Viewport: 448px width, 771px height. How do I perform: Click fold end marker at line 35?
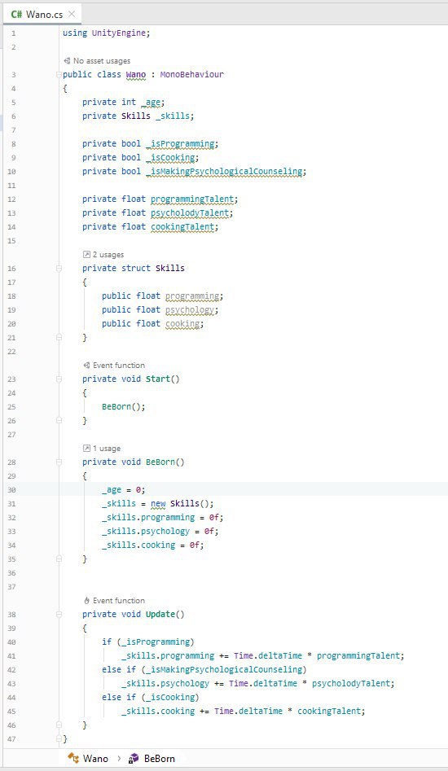(x=59, y=559)
